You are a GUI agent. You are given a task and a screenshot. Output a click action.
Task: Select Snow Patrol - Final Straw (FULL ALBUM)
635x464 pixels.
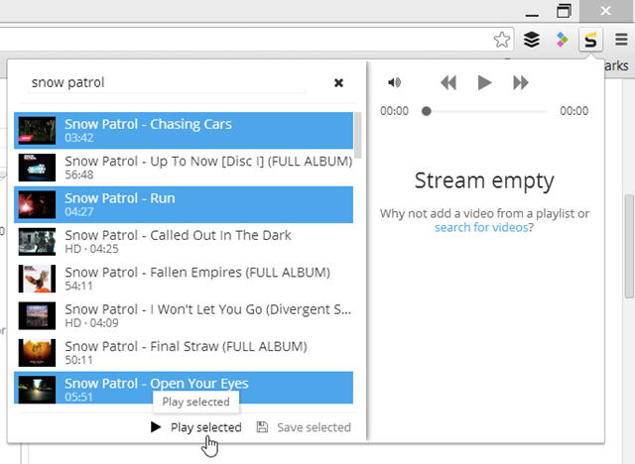(184, 353)
